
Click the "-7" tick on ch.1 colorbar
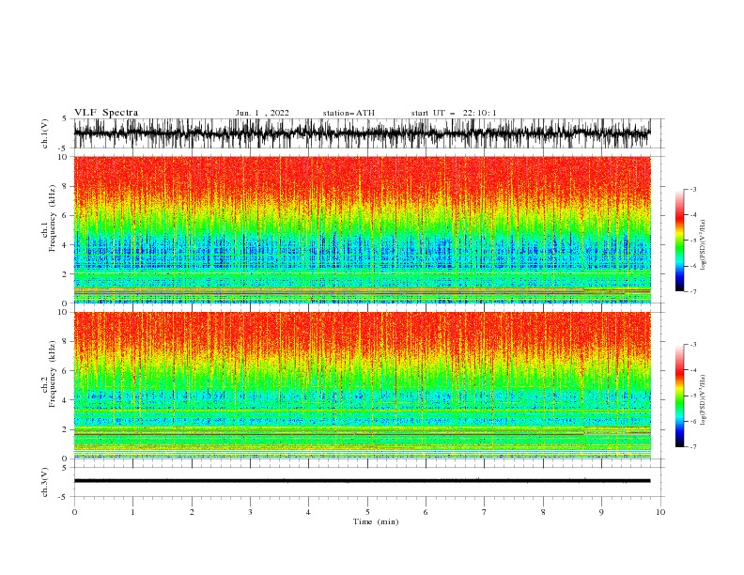pos(692,291)
